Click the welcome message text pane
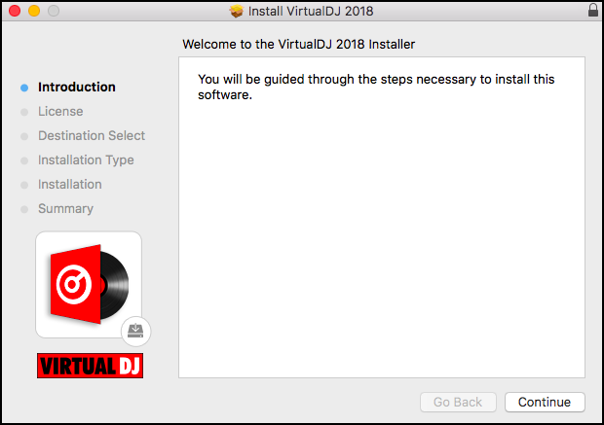This screenshot has height=425, width=604. point(382,217)
